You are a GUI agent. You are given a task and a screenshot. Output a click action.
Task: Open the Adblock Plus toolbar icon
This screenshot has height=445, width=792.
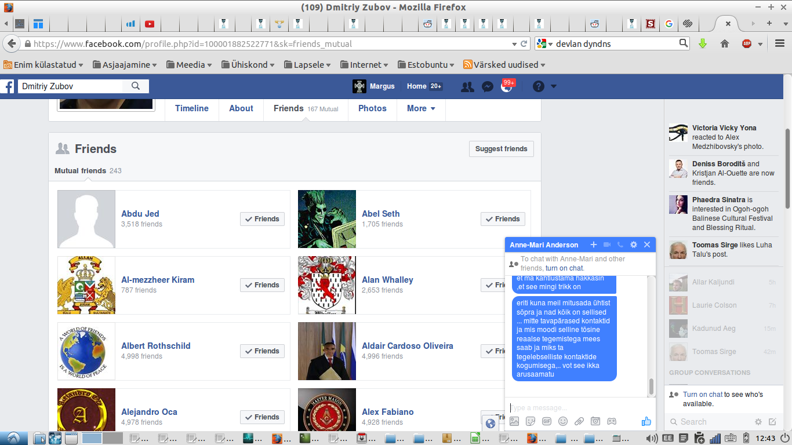747,43
